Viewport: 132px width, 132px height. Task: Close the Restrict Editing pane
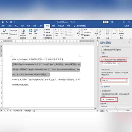(x=129, y=42)
